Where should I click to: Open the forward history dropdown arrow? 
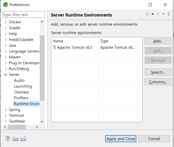[163, 14]
